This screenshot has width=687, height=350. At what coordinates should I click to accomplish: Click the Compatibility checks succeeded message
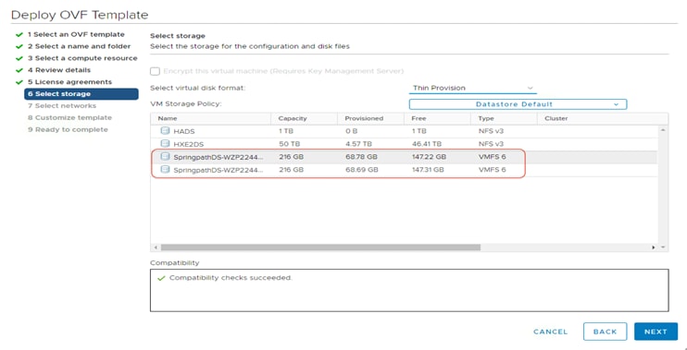pyautogui.click(x=231, y=278)
